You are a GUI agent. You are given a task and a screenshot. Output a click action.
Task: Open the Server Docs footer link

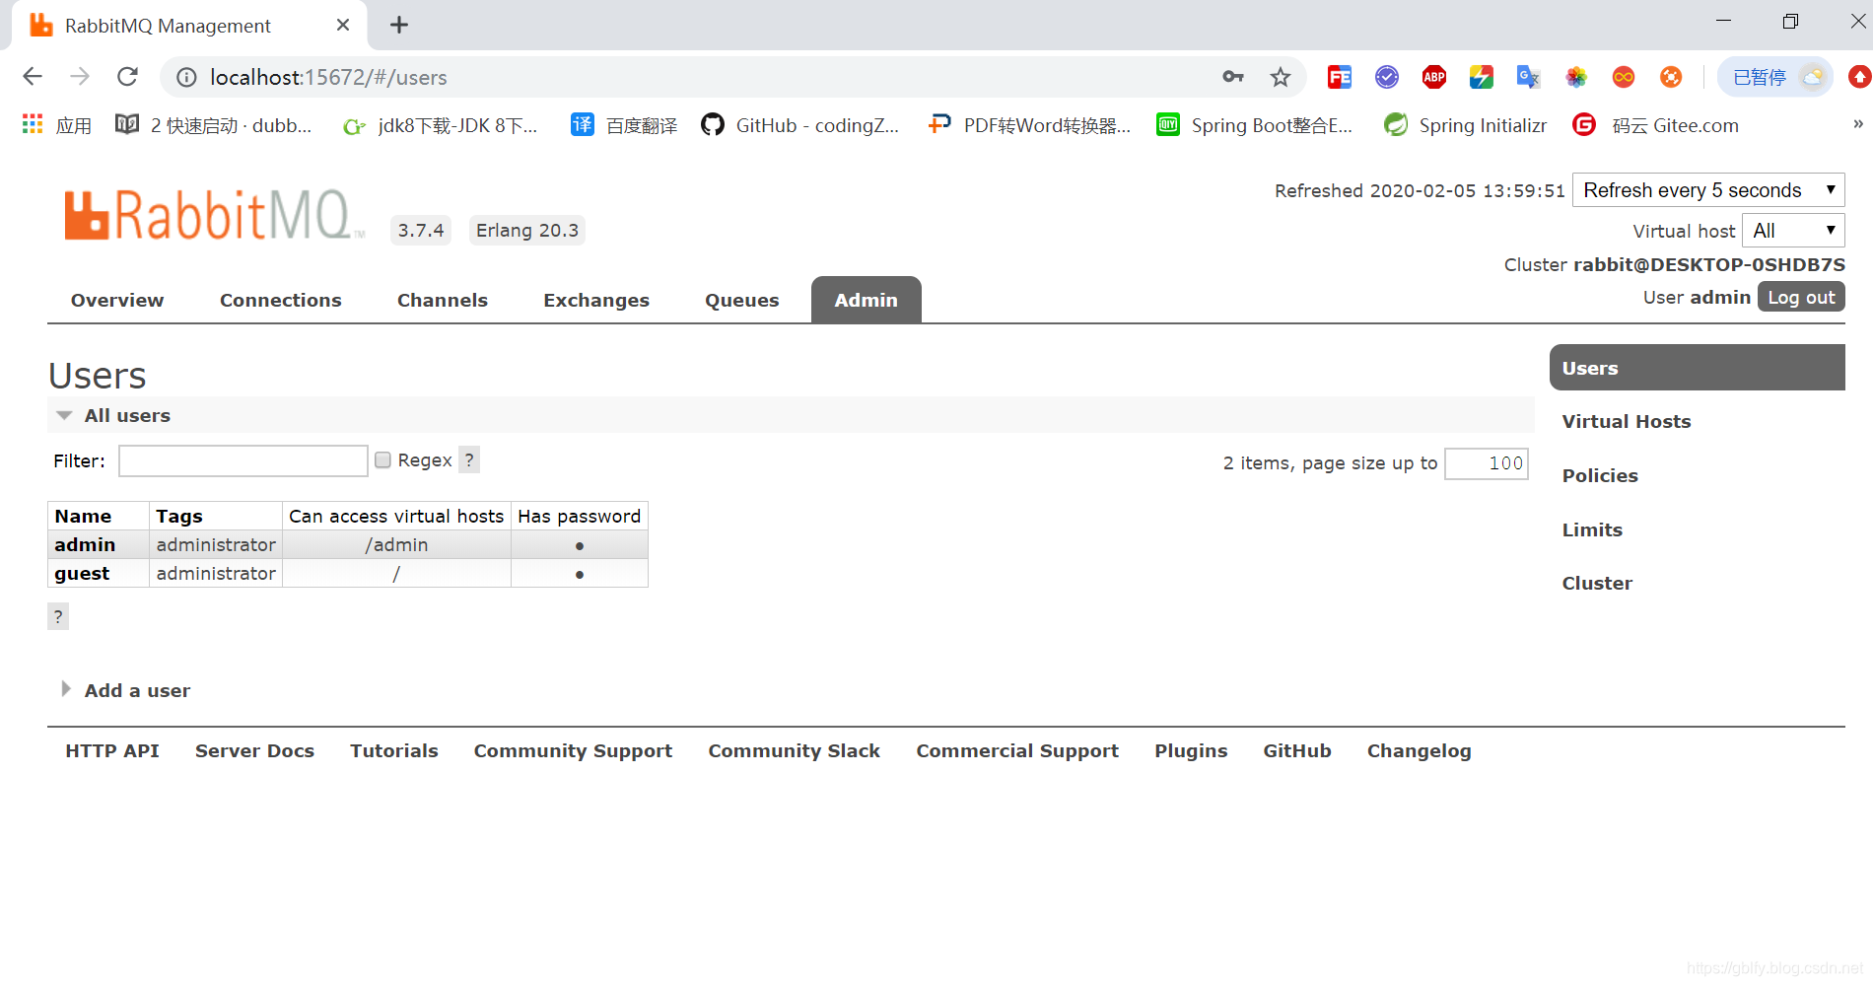pyautogui.click(x=254, y=750)
